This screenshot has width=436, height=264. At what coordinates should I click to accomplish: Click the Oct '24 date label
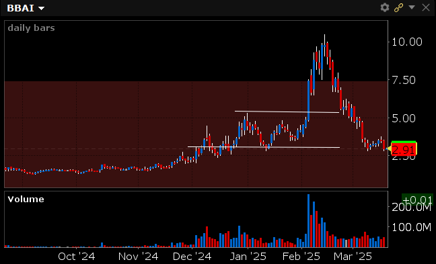click(x=77, y=257)
